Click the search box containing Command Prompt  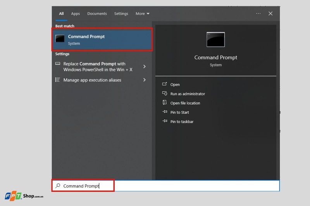coord(166,186)
